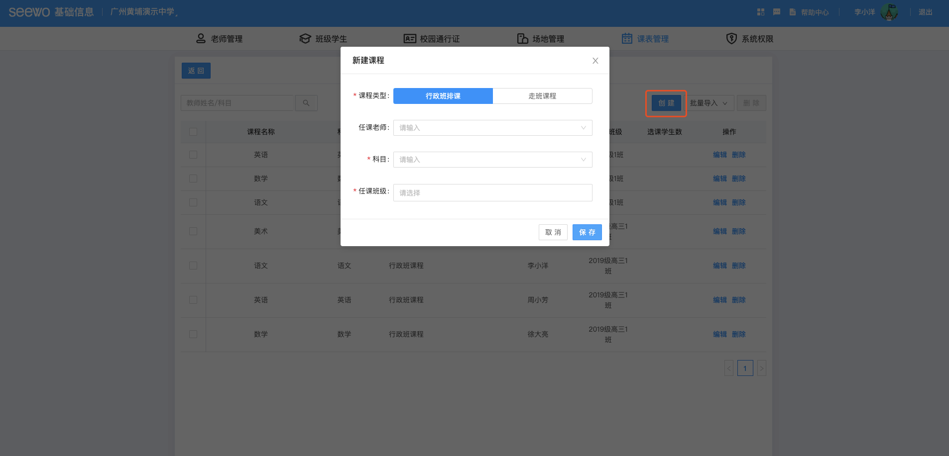Open 课表管理 tab
This screenshot has width=949, height=456.
point(645,39)
